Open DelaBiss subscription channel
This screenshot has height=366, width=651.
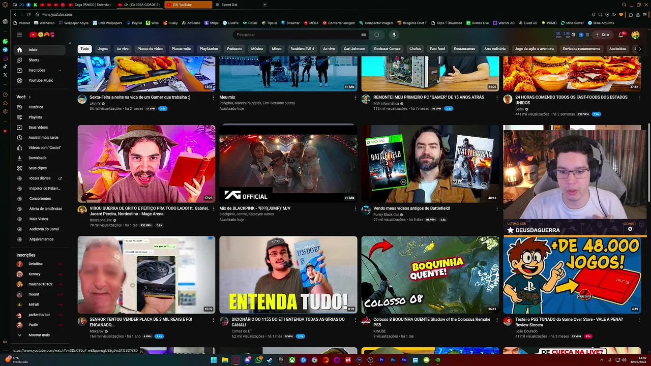pyautogui.click(x=40, y=264)
